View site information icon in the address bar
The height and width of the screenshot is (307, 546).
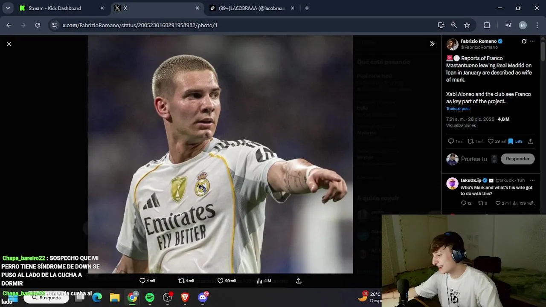55,25
